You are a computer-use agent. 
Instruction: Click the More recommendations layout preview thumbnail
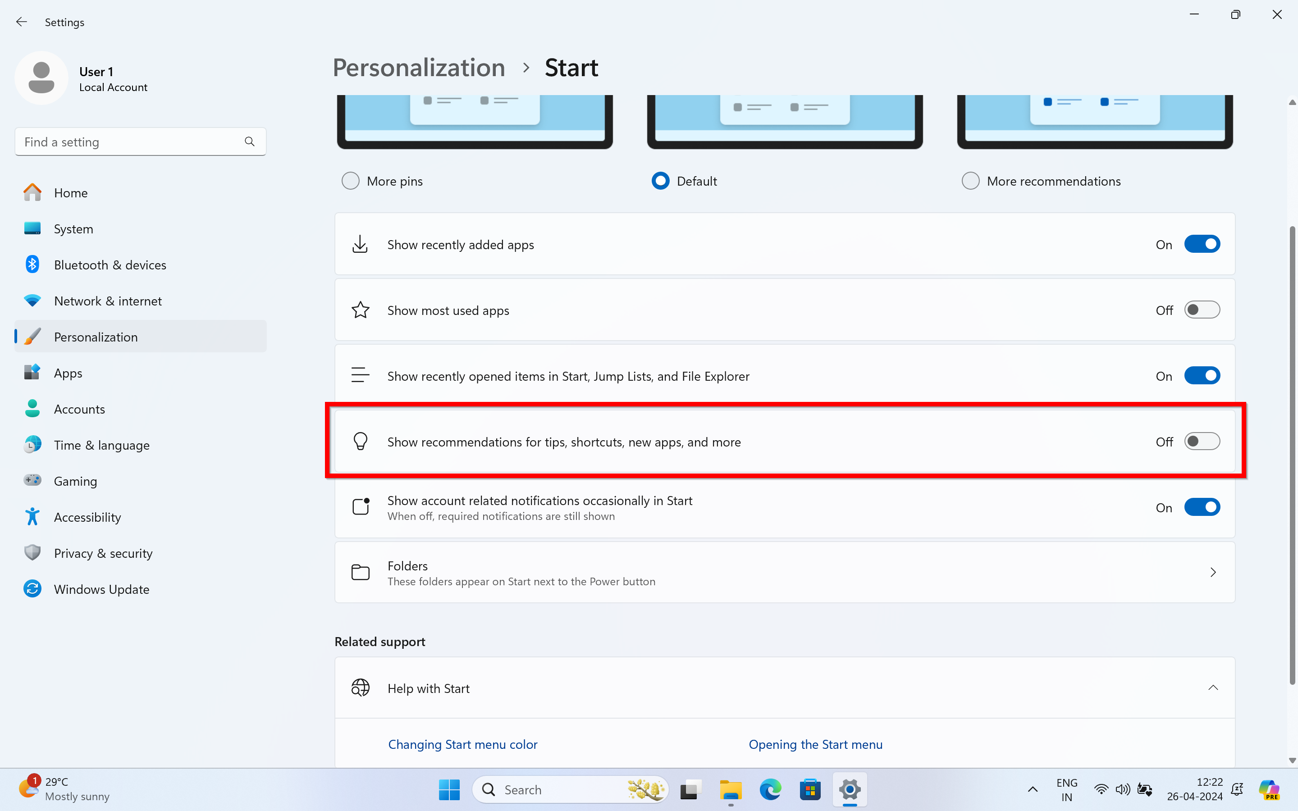(1095, 122)
